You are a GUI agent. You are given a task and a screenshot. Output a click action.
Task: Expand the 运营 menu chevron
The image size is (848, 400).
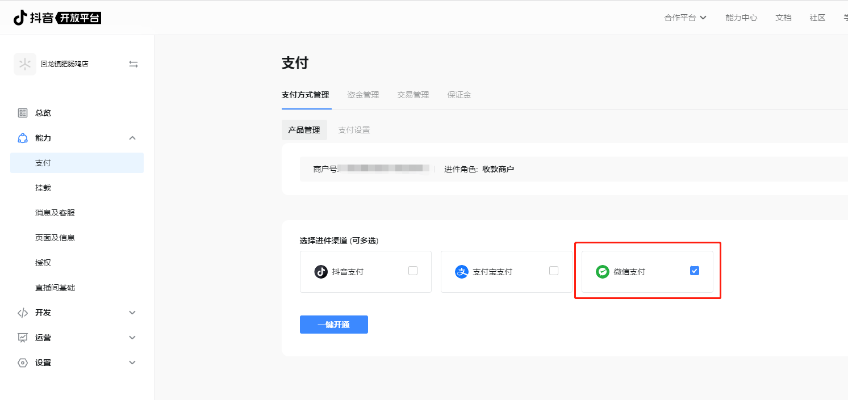(132, 338)
